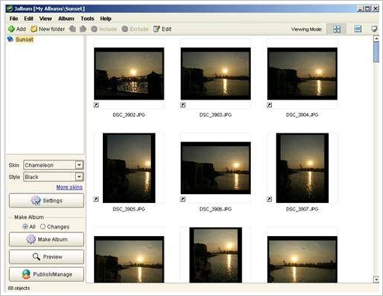Screen dimensions: 383x296
Task: Select the DSC_3905.JPG portrait thumbnail
Action: (x=129, y=168)
